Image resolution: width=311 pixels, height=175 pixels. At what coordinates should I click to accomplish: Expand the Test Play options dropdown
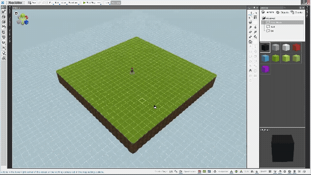point(99,3)
